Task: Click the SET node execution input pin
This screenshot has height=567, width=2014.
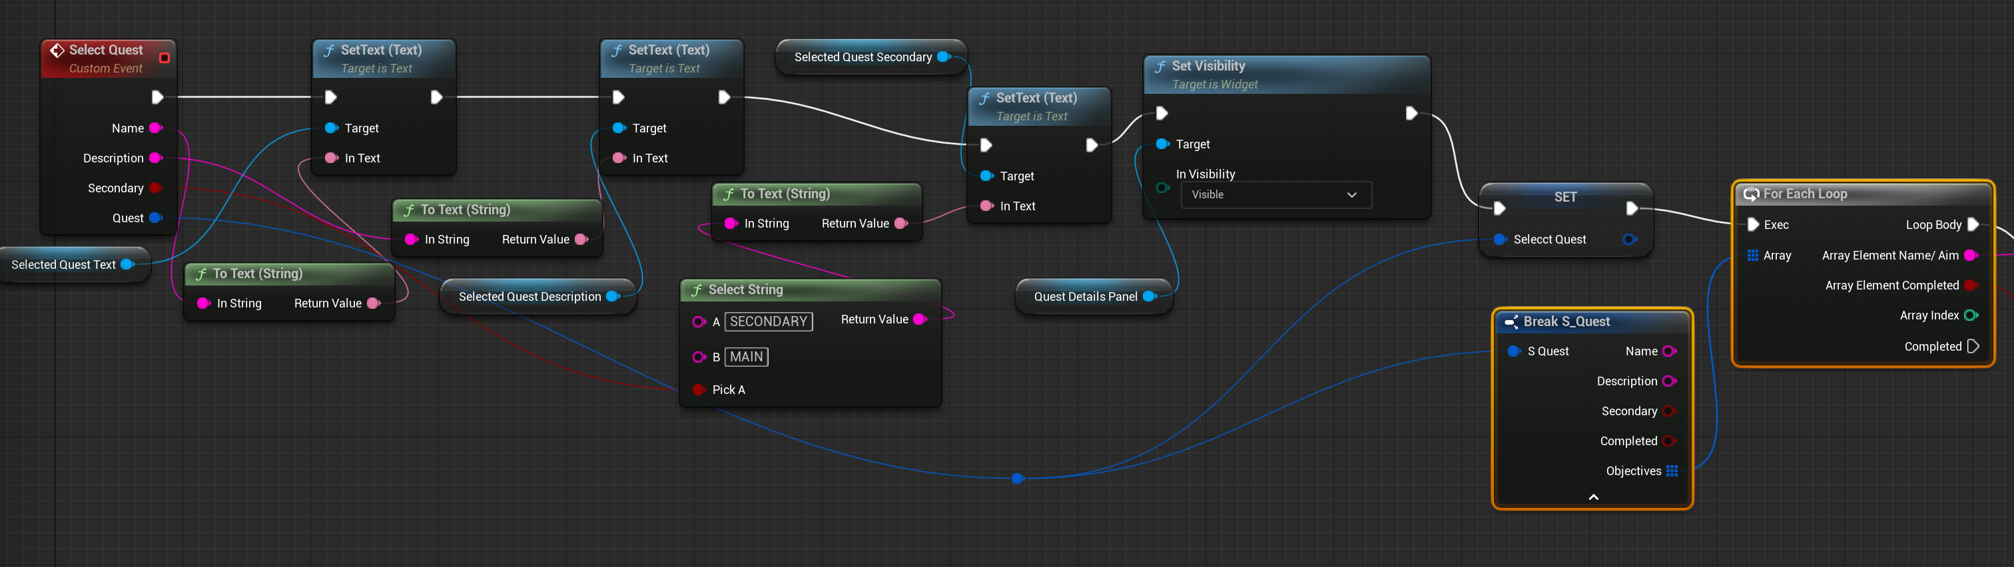Action: click(1499, 208)
